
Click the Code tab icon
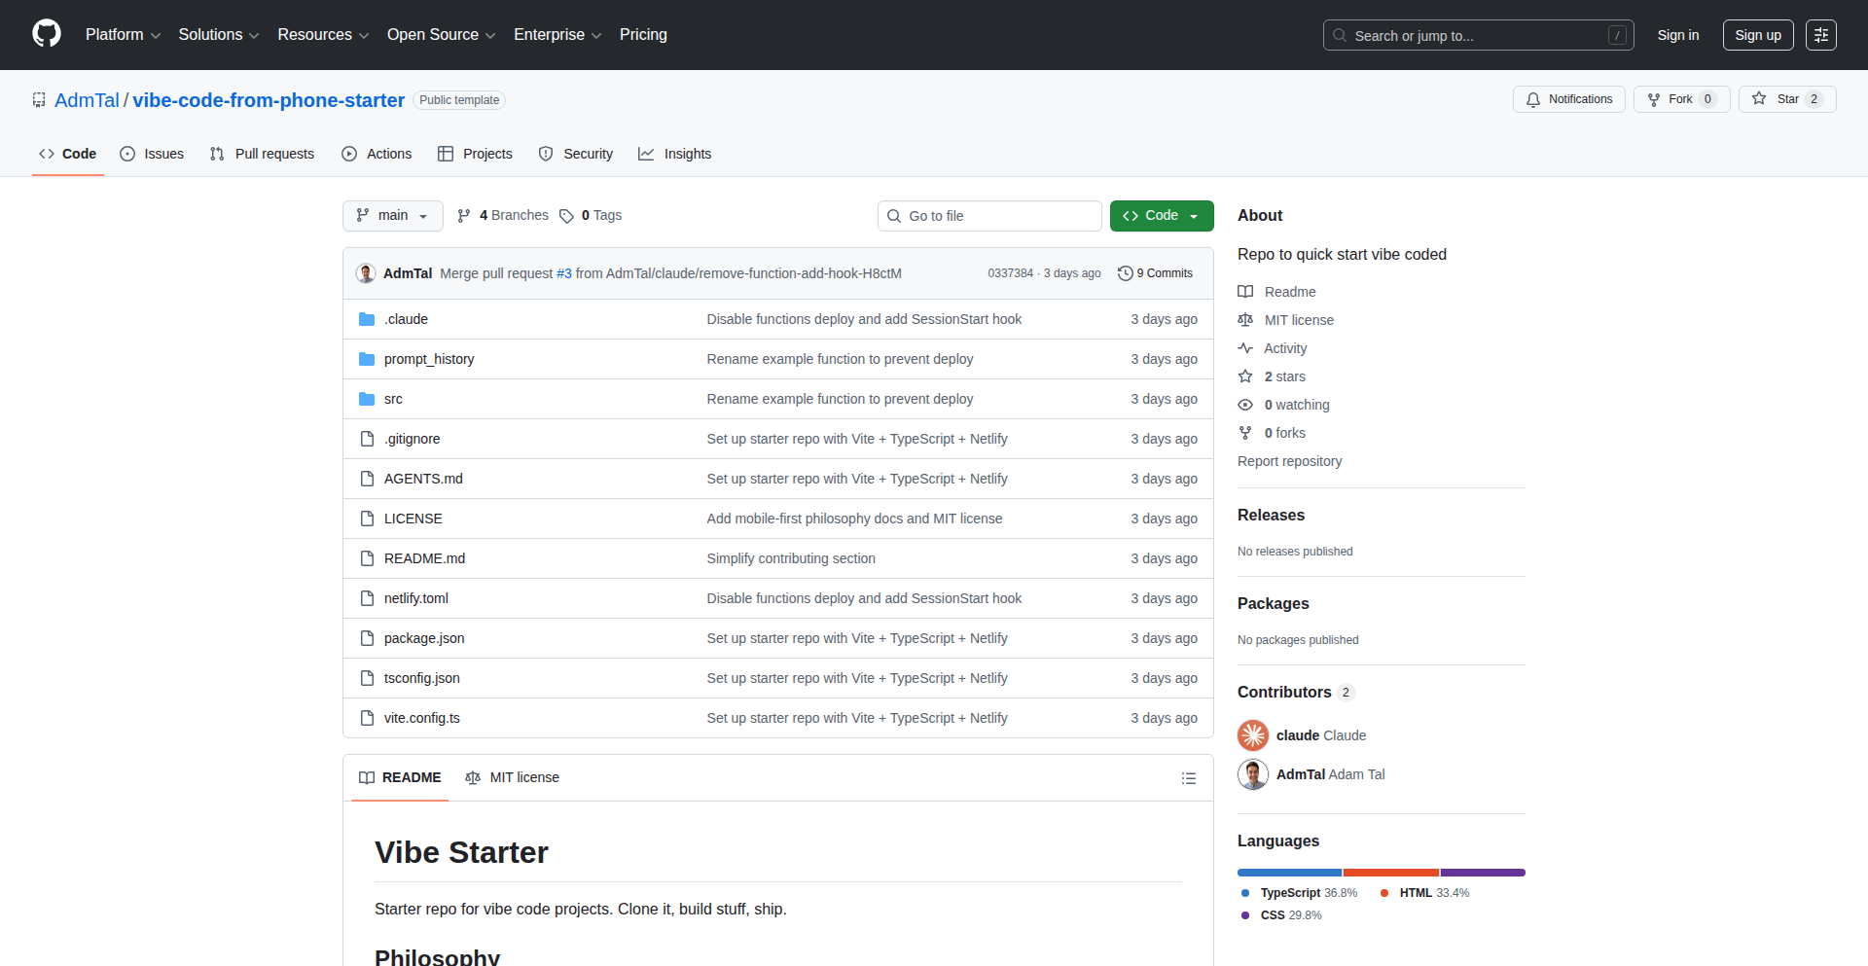(47, 154)
